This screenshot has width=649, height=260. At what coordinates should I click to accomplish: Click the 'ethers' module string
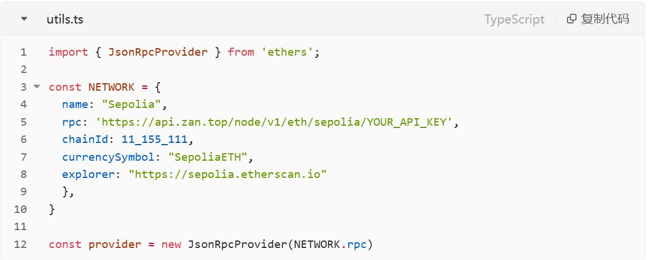[x=287, y=52]
